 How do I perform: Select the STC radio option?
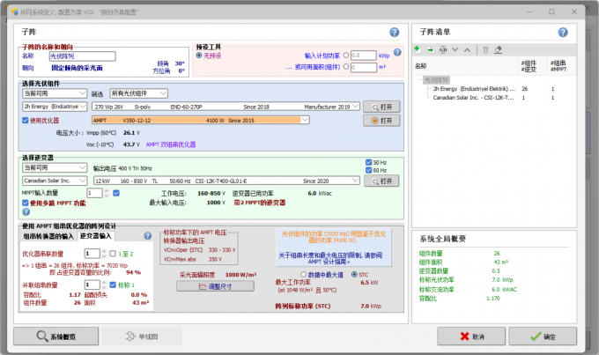(x=354, y=274)
